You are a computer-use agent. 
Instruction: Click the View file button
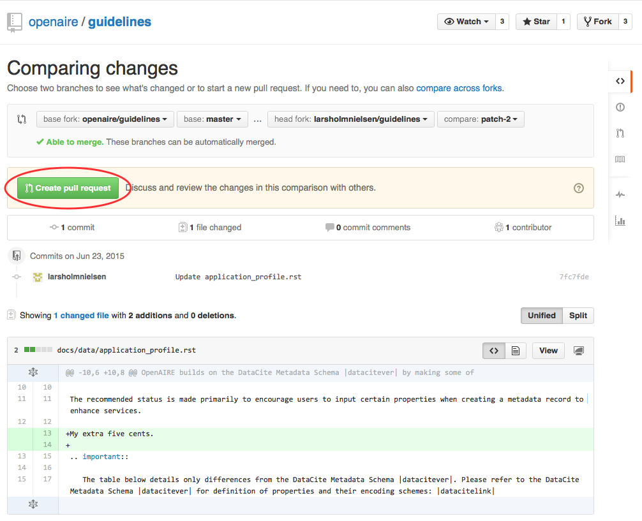pyautogui.click(x=548, y=351)
